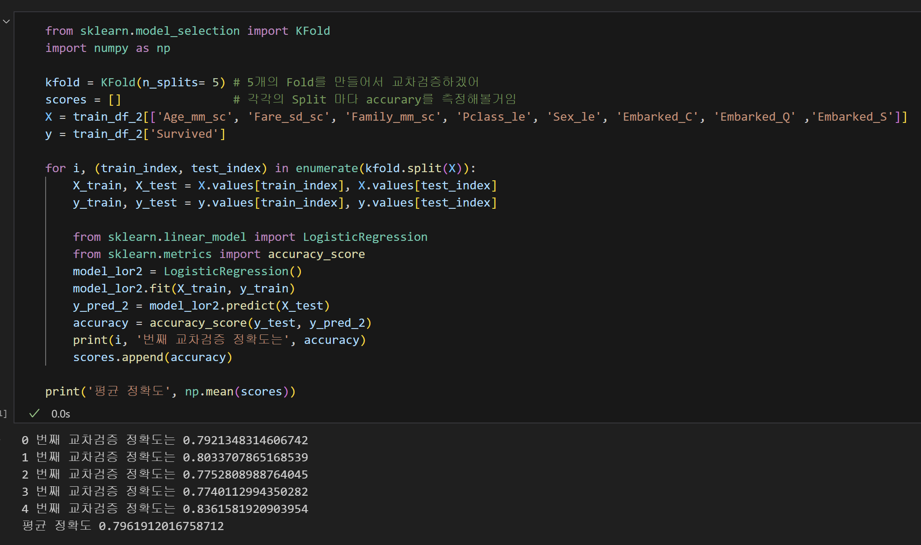Screen dimensions: 921x545
Task: Click the 'Survived' string in y assignment
Action: tap(184, 134)
